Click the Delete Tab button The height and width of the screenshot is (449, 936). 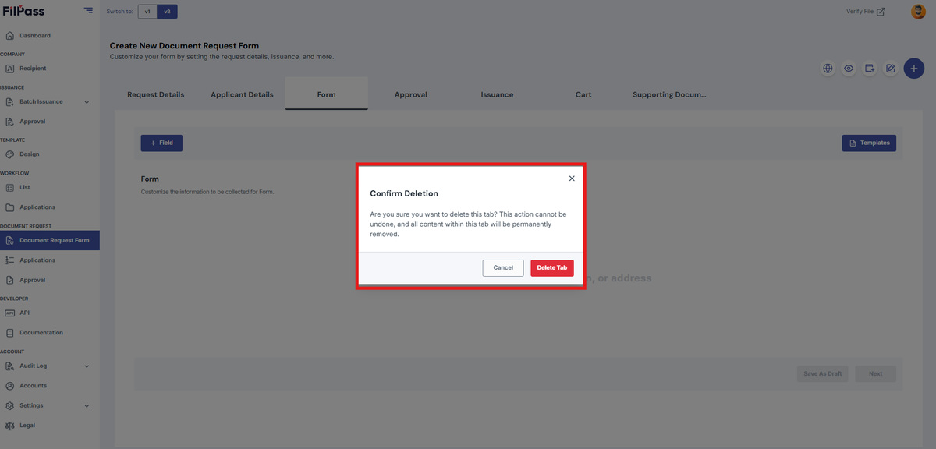click(552, 267)
